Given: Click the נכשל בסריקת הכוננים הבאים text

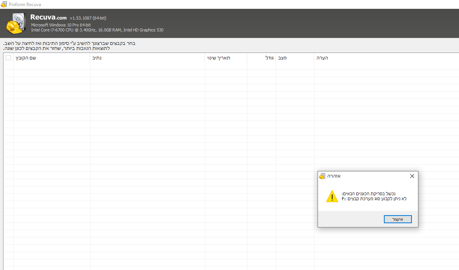Looking at the screenshot, I should (369, 194).
